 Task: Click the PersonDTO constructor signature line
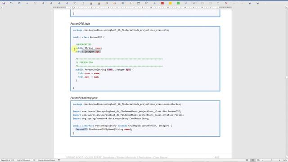point(104,70)
